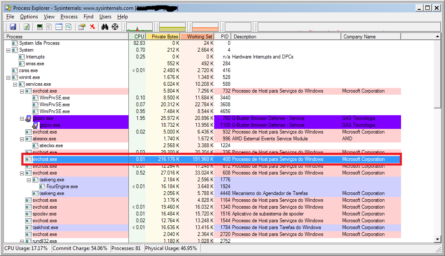Image resolution: width=445 pixels, height=256 pixels.
Task: Click the System Idle Process icon
Action: [x=15, y=43]
